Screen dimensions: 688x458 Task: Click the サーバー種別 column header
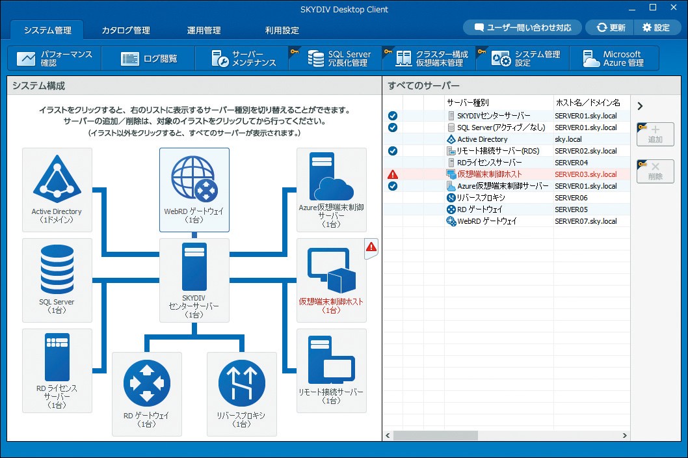click(499, 102)
